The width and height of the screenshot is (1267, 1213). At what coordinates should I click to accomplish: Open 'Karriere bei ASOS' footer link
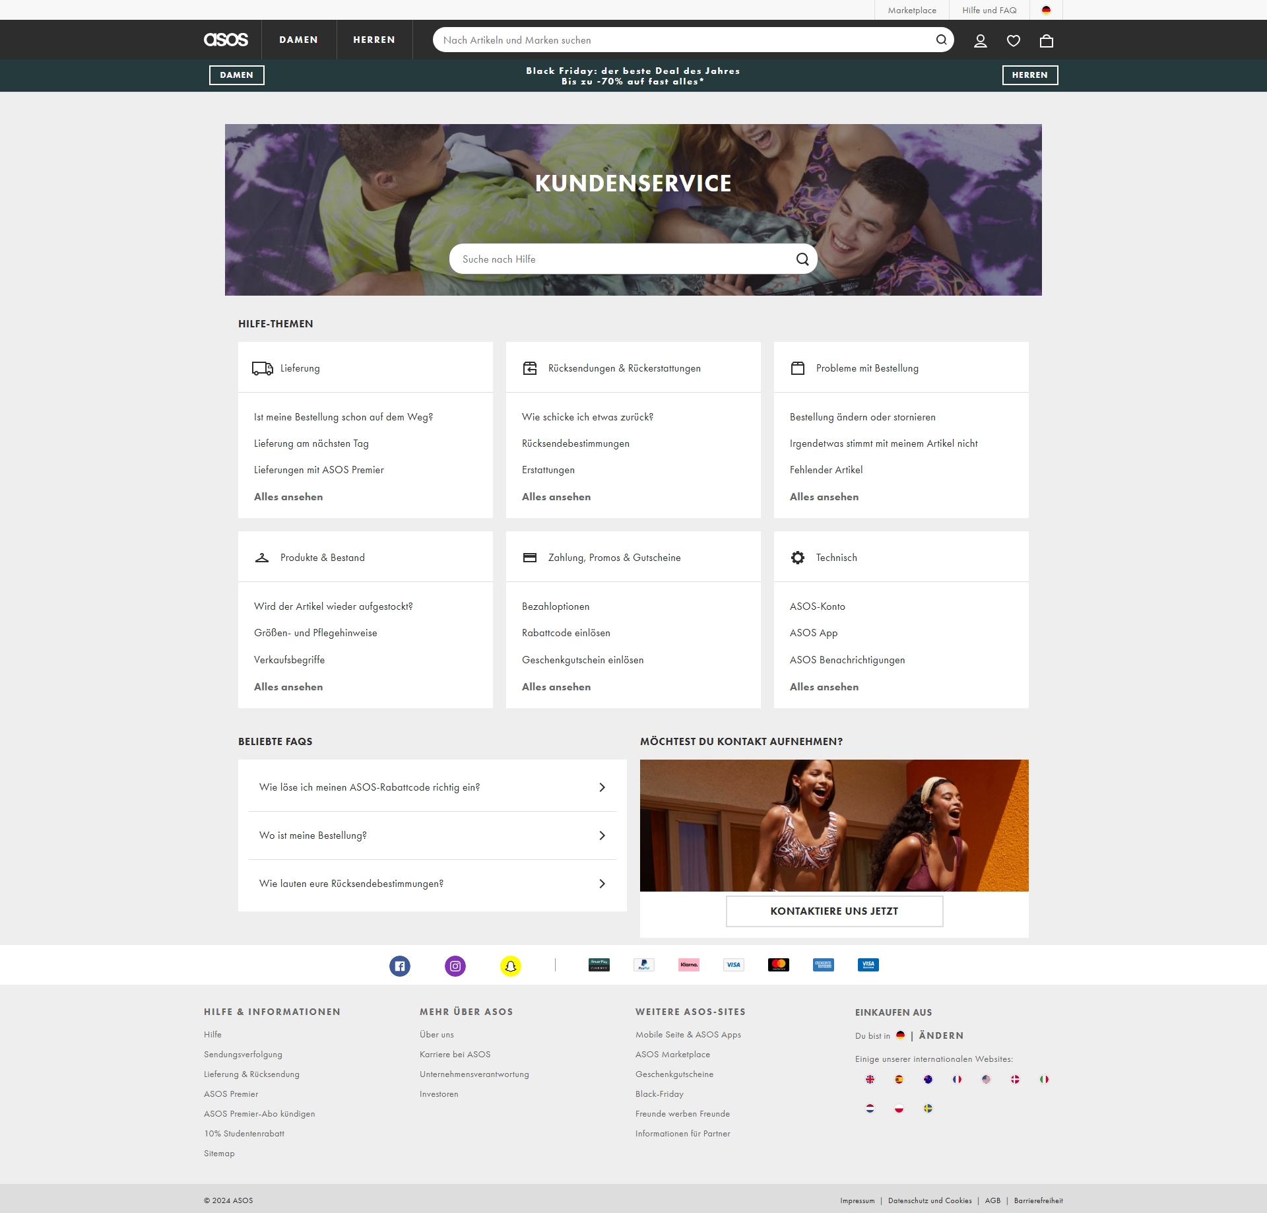click(x=455, y=1055)
